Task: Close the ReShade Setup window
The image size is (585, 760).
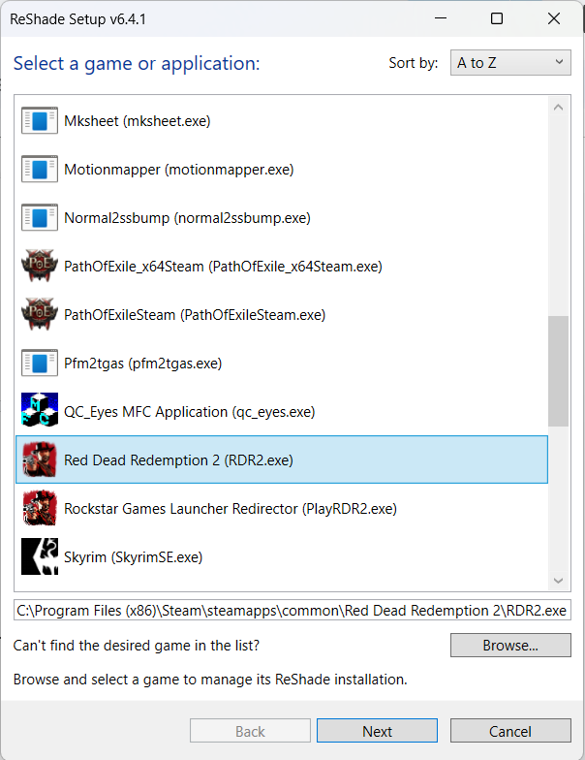Action: tap(554, 18)
